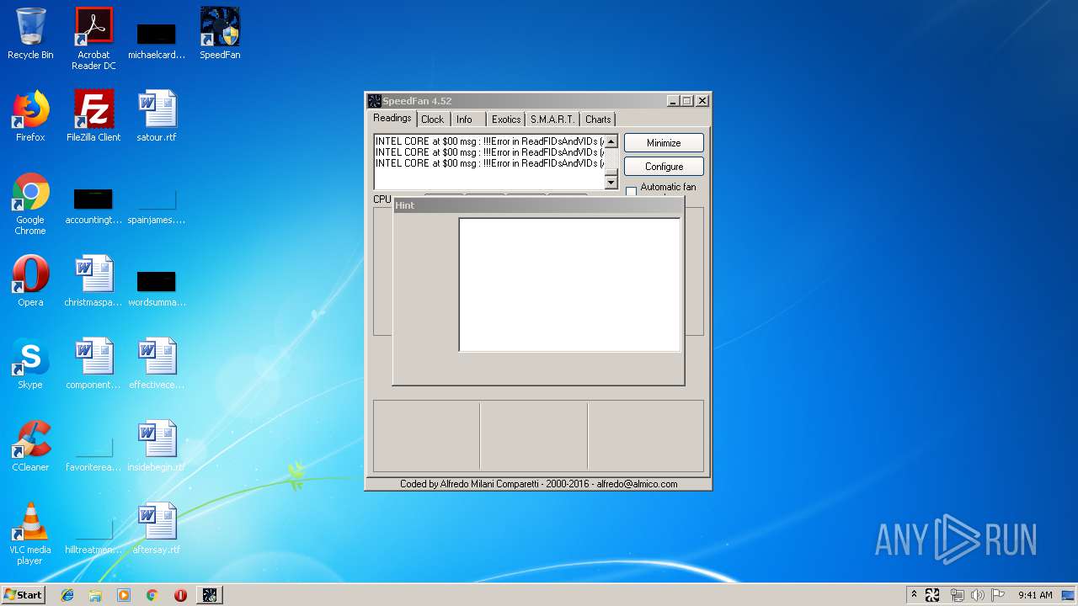
Task: Open FileZilla Client shortcut
Action: pos(93,116)
